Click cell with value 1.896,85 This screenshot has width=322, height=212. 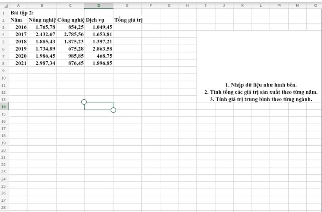99,63
